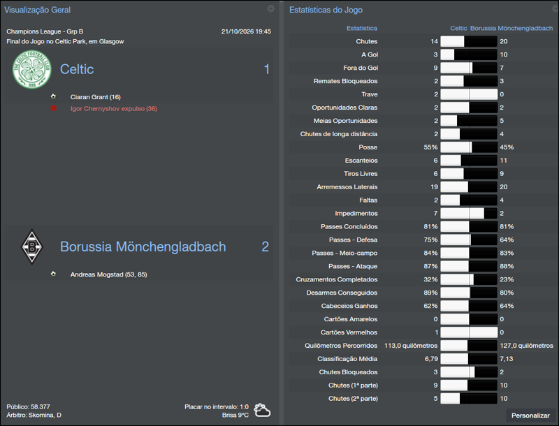Viewport: 559px width, 426px height.
Task: Click the Personalizar button
Action: (530, 415)
